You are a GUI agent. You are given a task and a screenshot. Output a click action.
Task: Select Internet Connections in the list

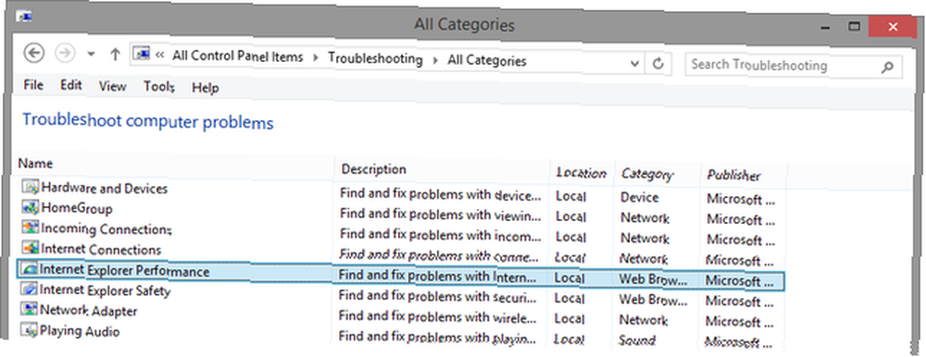click(x=101, y=250)
